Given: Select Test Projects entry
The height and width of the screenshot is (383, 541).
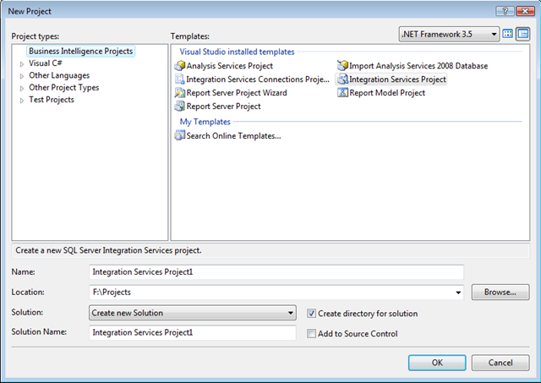Looking at the screenshot, I should click(x=52, y=100).
